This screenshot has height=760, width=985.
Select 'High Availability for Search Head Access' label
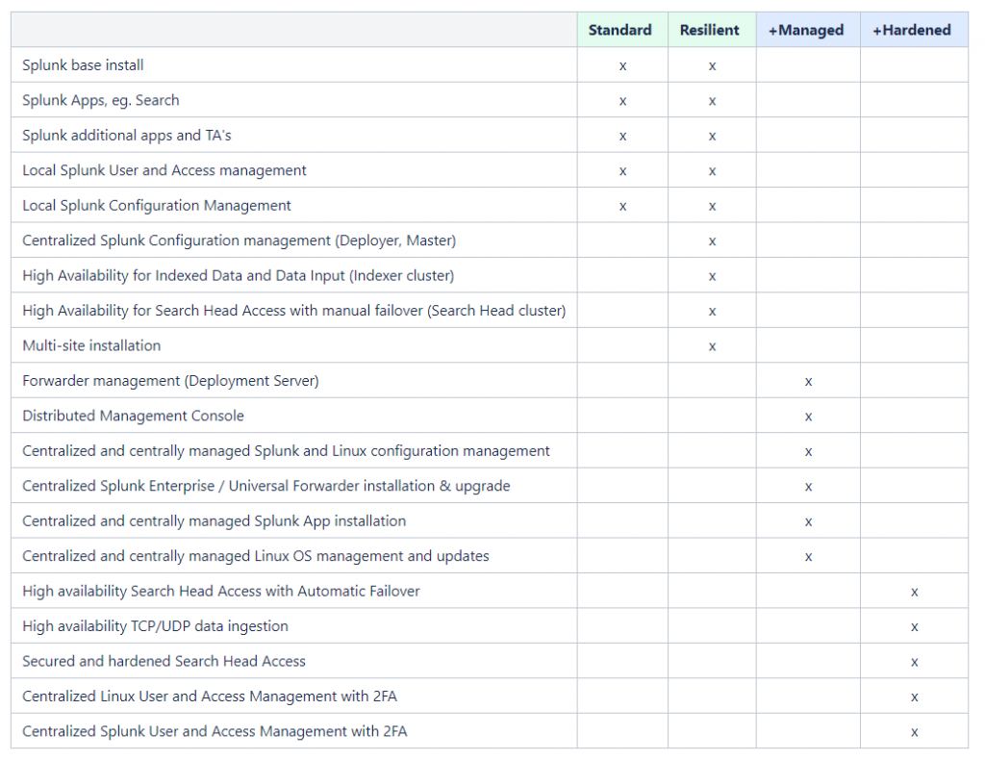click(294, 311)
